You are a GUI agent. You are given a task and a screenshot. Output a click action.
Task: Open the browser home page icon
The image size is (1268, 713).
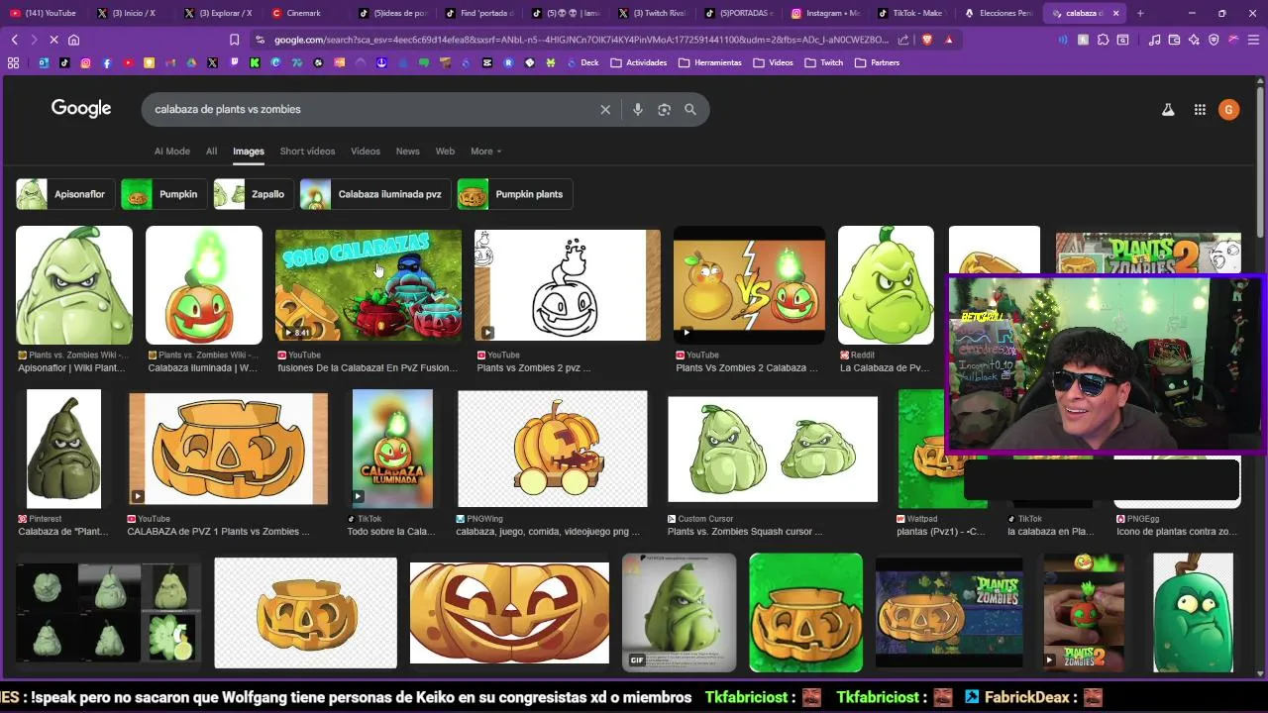click(73, 40)
